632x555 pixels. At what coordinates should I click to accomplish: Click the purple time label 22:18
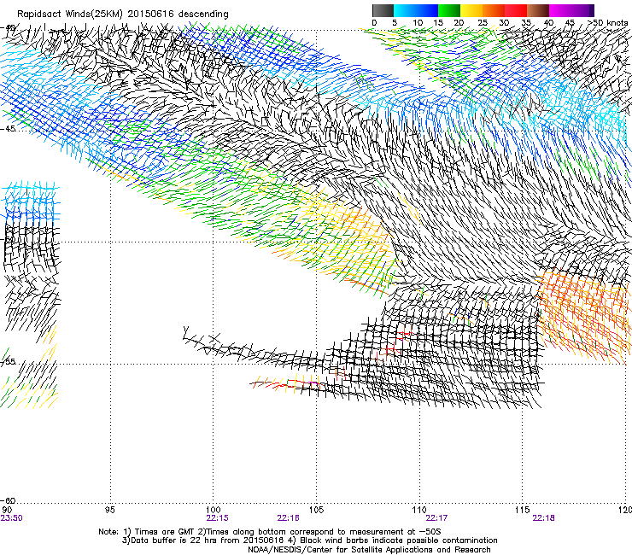[x=543, y=518]
